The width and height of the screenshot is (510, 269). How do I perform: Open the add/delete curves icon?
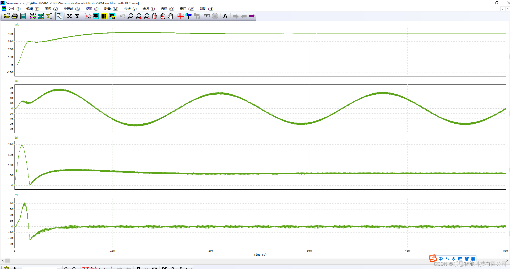(x=41, y=16)
